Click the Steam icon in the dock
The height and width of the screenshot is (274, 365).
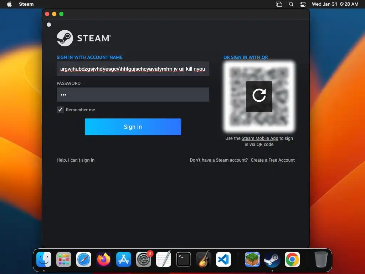click(x=272, y=259)
